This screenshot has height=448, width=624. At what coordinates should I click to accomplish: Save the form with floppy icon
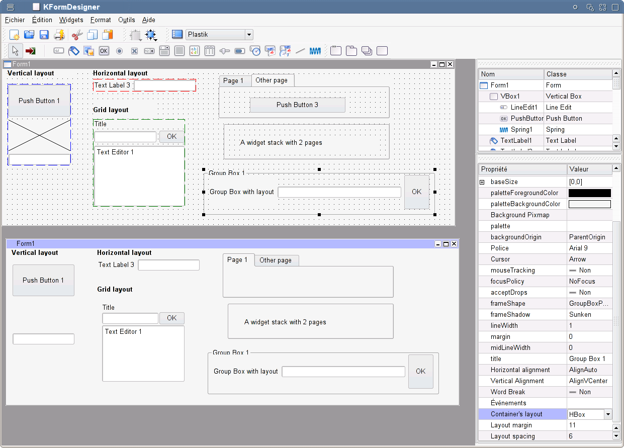click(44, 35)
